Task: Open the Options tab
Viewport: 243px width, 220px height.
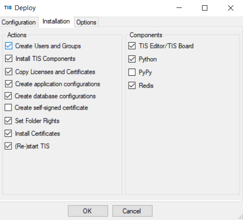Action: tap(86, 22)
